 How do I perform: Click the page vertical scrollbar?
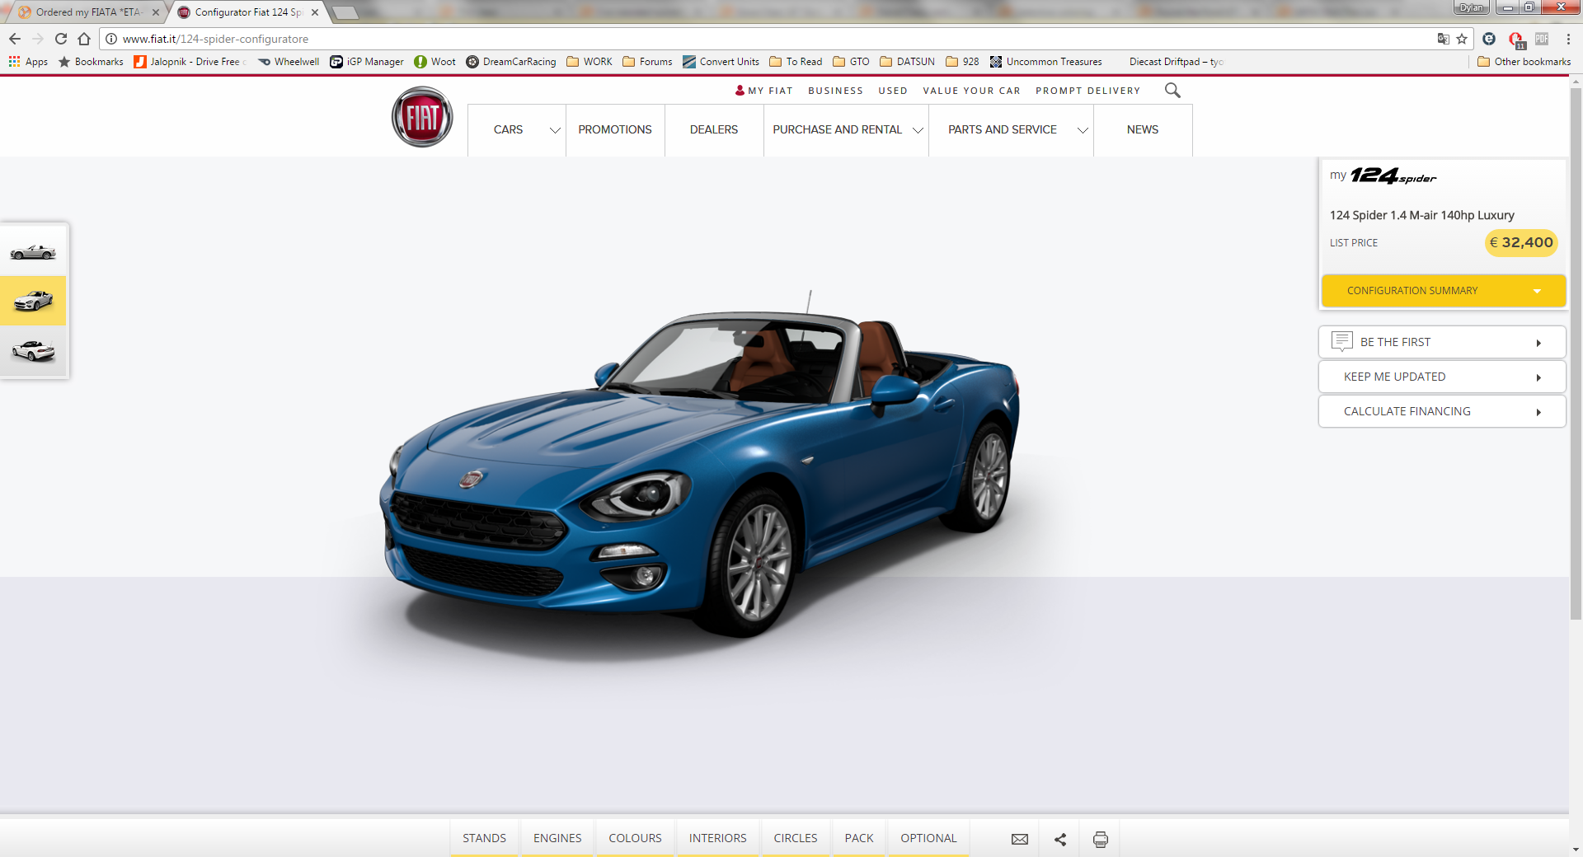1576,354
